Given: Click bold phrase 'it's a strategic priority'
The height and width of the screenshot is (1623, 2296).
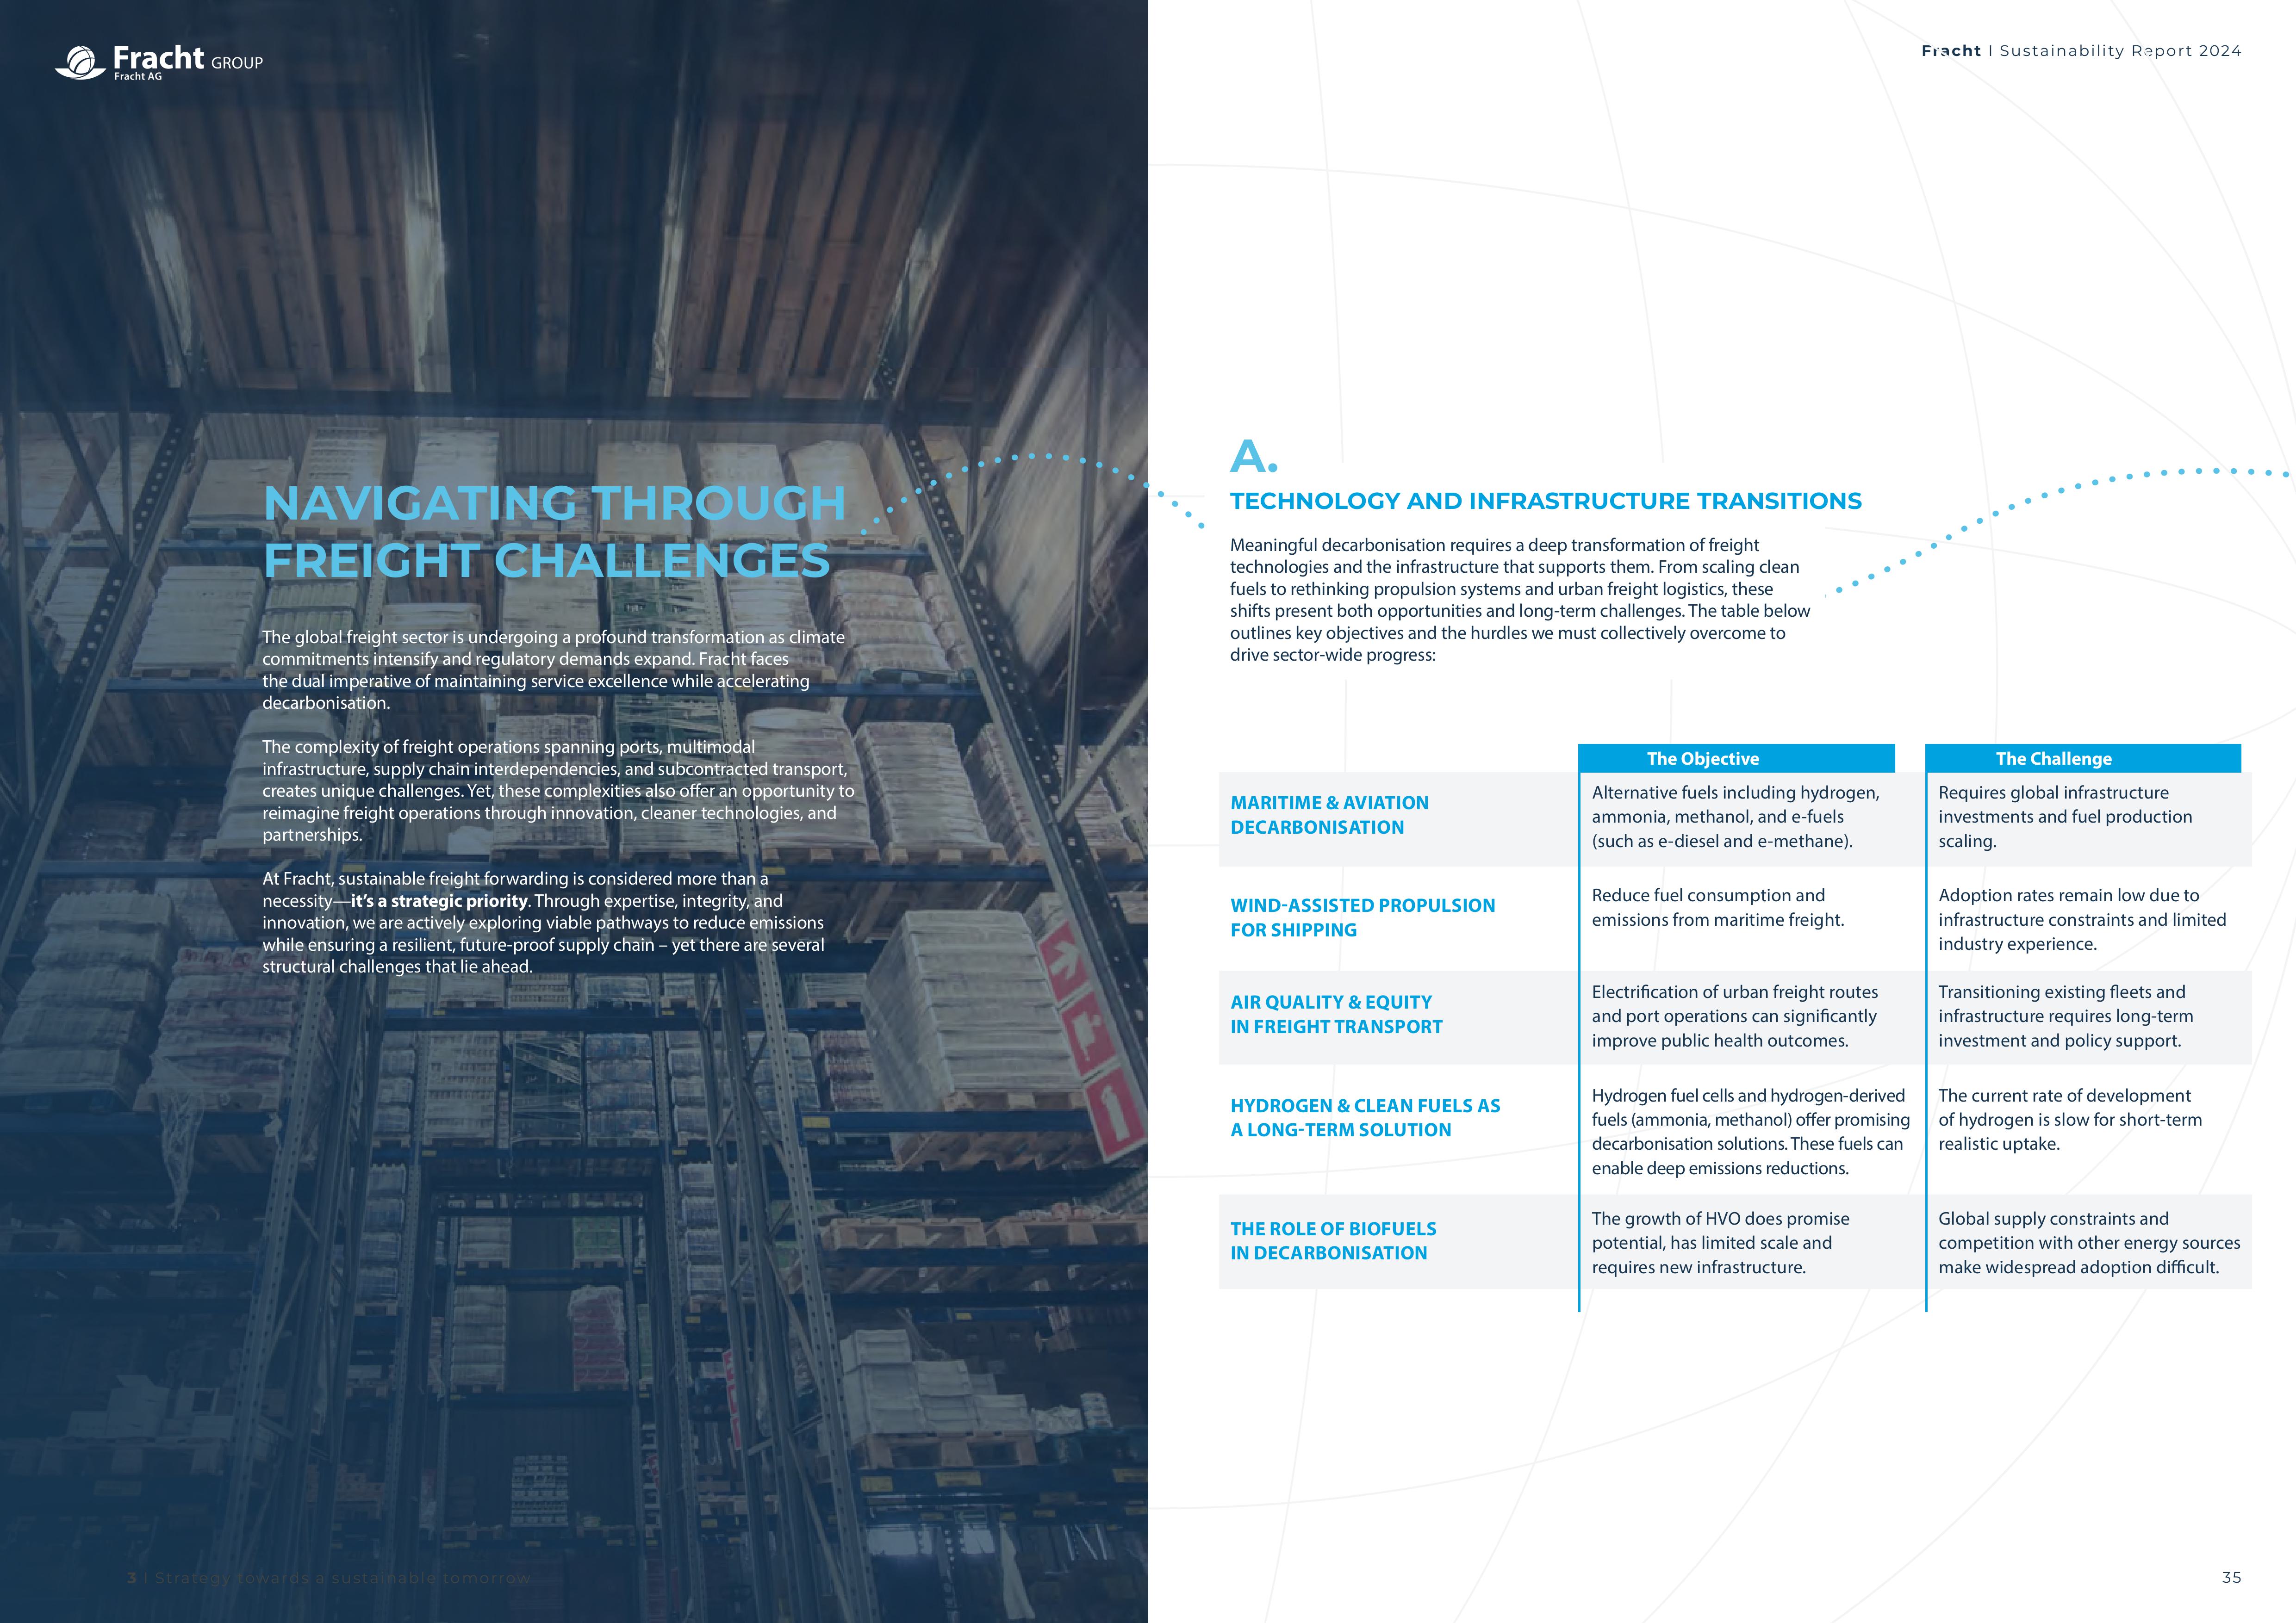Looking at the screenshot, I should pyautogui.click(x=439, y=900).
